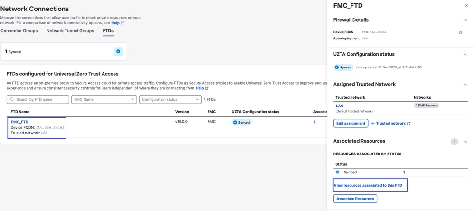
Task: Select the FTDs tab
Action: (x=108, y=31)
